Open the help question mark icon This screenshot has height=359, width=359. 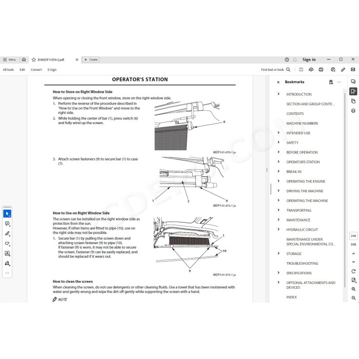[x=287, y=59]
